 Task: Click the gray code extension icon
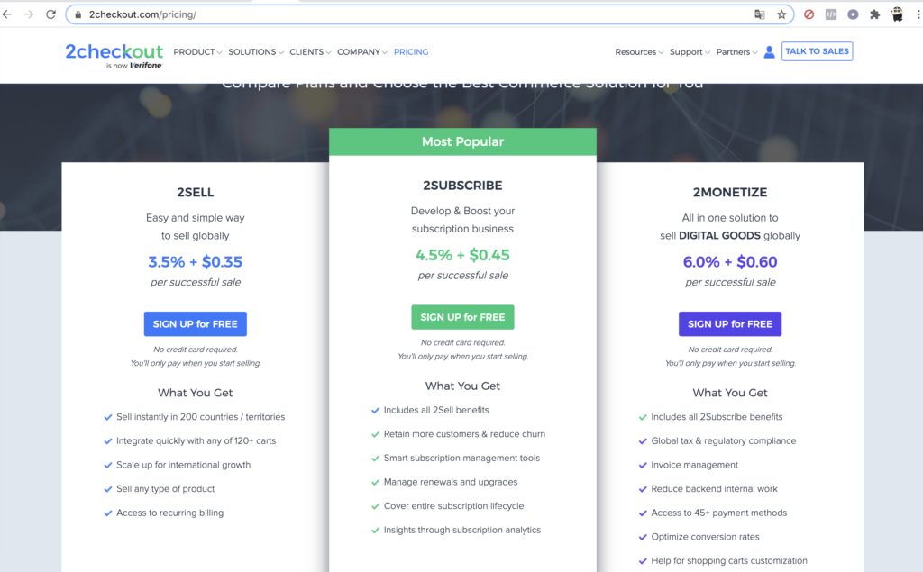(x=830, y=14)
